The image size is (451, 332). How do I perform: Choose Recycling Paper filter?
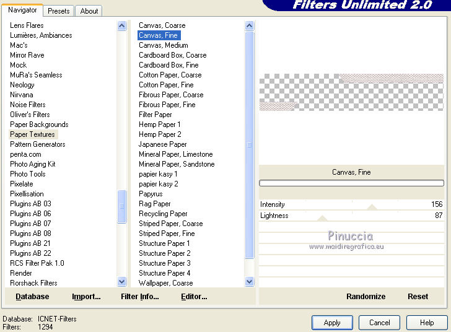click(163, 214)
